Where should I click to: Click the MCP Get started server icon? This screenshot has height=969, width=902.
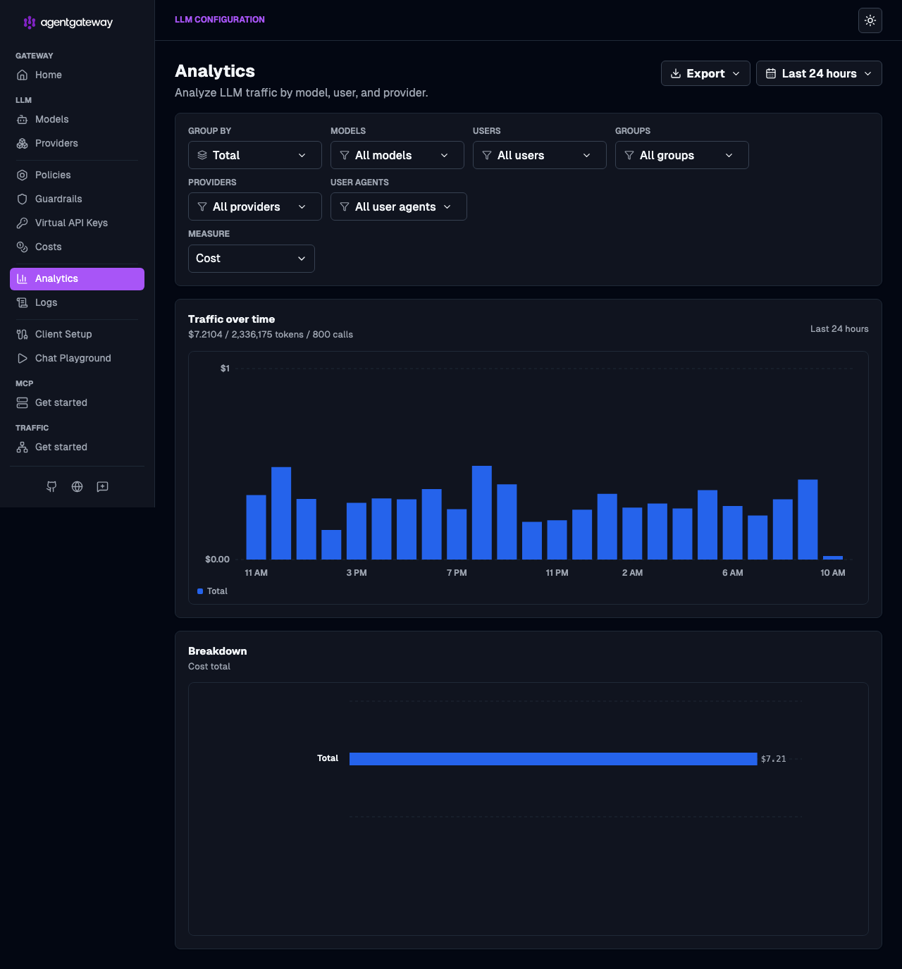23,402
